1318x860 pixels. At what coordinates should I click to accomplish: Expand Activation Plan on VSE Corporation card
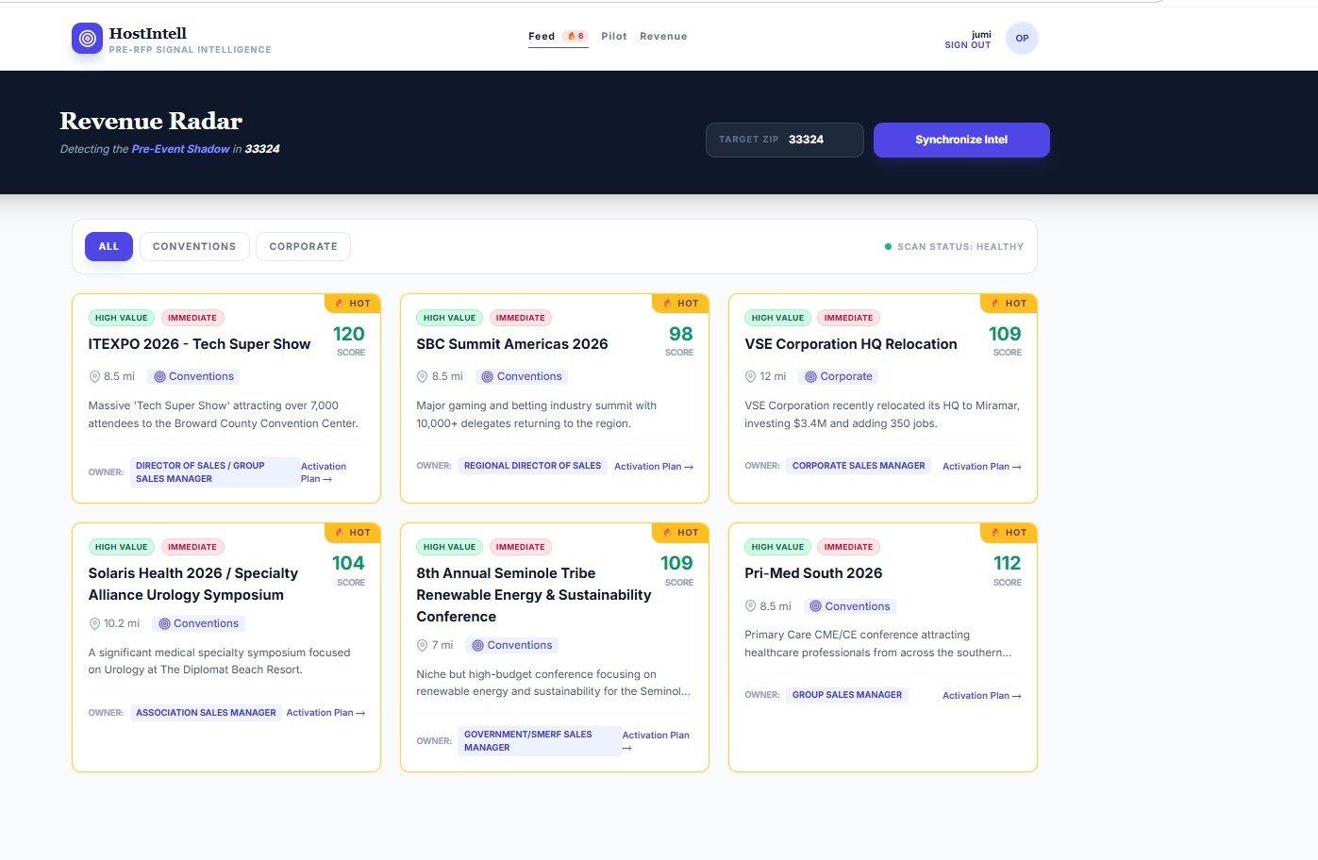click(981, 465)
